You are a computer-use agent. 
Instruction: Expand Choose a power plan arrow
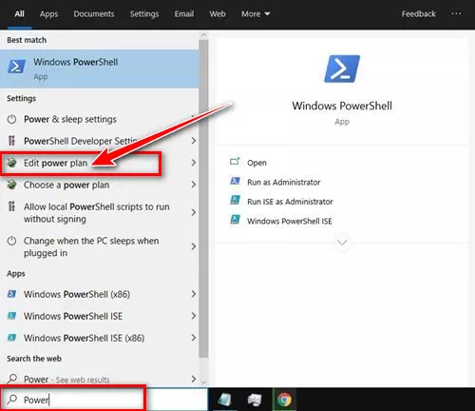tap(194, 185)
